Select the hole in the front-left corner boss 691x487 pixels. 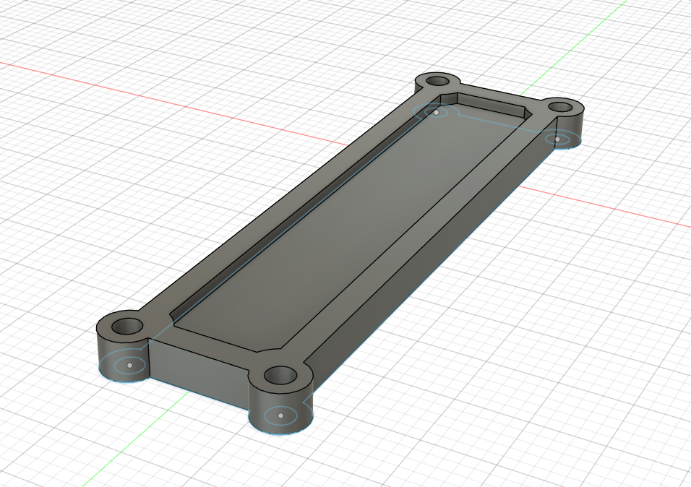coord(127,327)
